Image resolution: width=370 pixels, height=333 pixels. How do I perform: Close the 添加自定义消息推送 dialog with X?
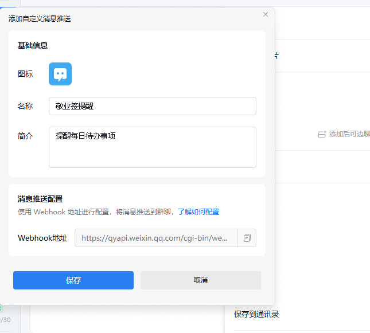click(x=265, y=14)
